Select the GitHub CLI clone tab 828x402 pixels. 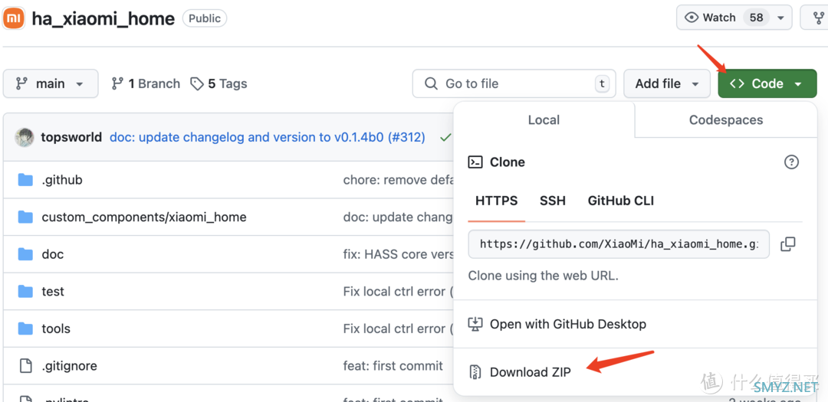620,201
